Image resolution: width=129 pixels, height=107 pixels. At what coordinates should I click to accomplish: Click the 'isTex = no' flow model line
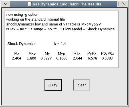coord(61,29)
